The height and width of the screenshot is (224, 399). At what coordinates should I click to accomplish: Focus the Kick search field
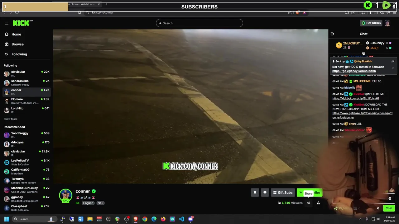(199, 23)
